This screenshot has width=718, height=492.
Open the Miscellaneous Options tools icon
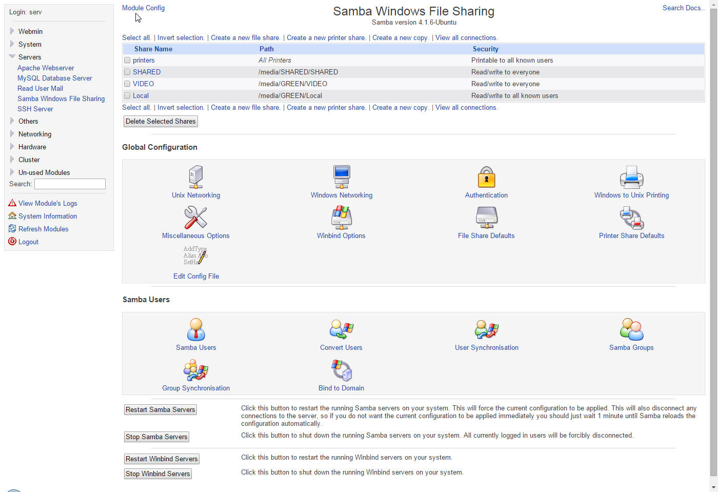coord(196,218)
